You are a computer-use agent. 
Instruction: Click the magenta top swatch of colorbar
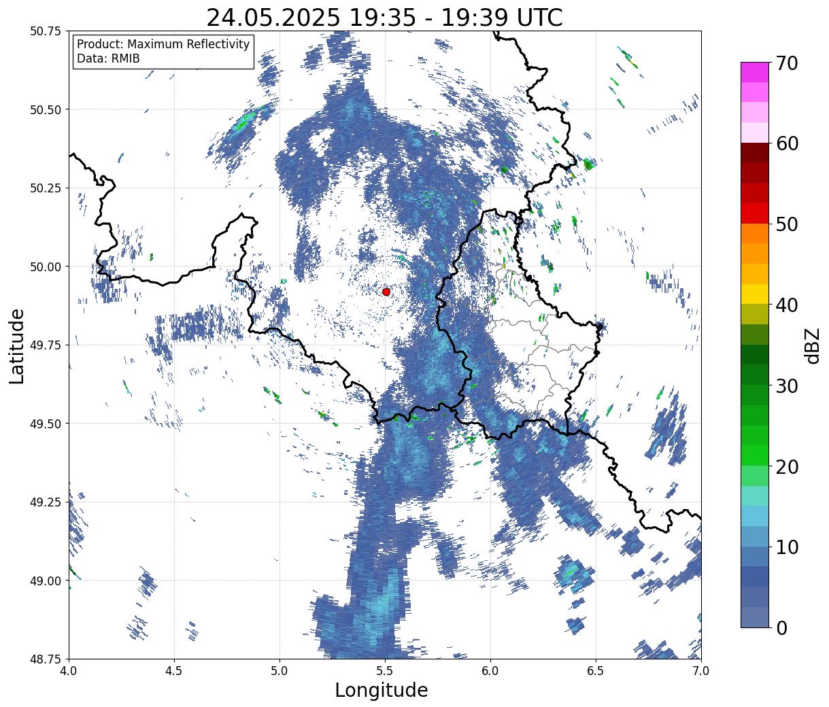pyautogui.click(x=755, y=72)
